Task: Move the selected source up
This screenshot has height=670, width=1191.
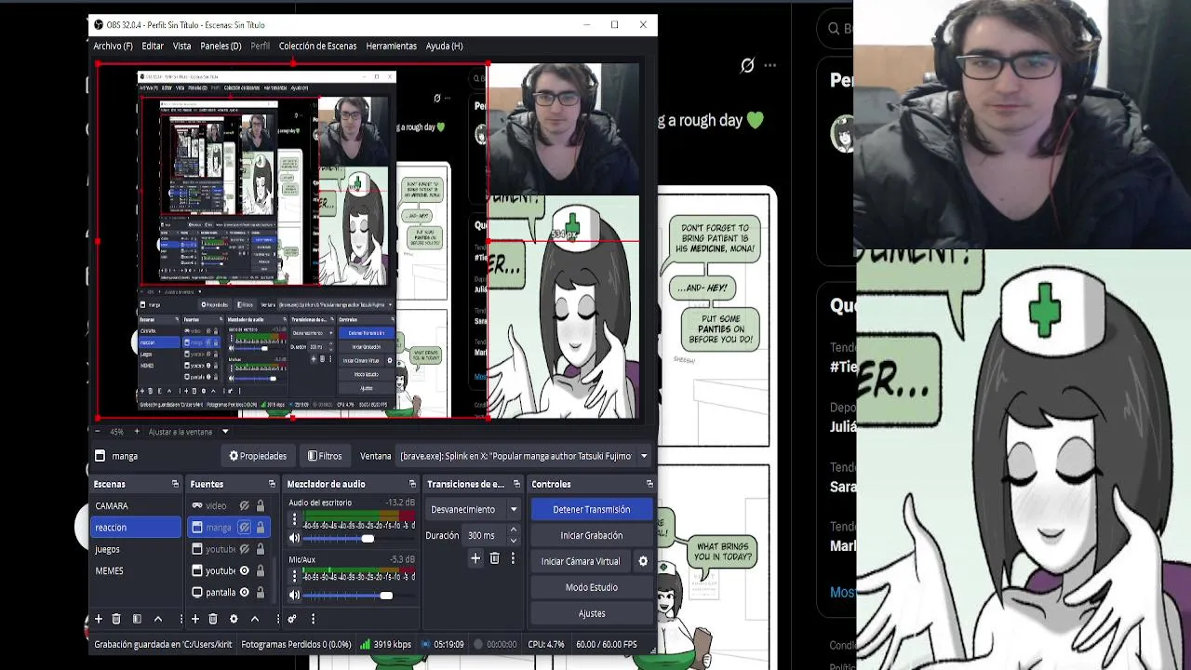Action: (x=255, y=619)
